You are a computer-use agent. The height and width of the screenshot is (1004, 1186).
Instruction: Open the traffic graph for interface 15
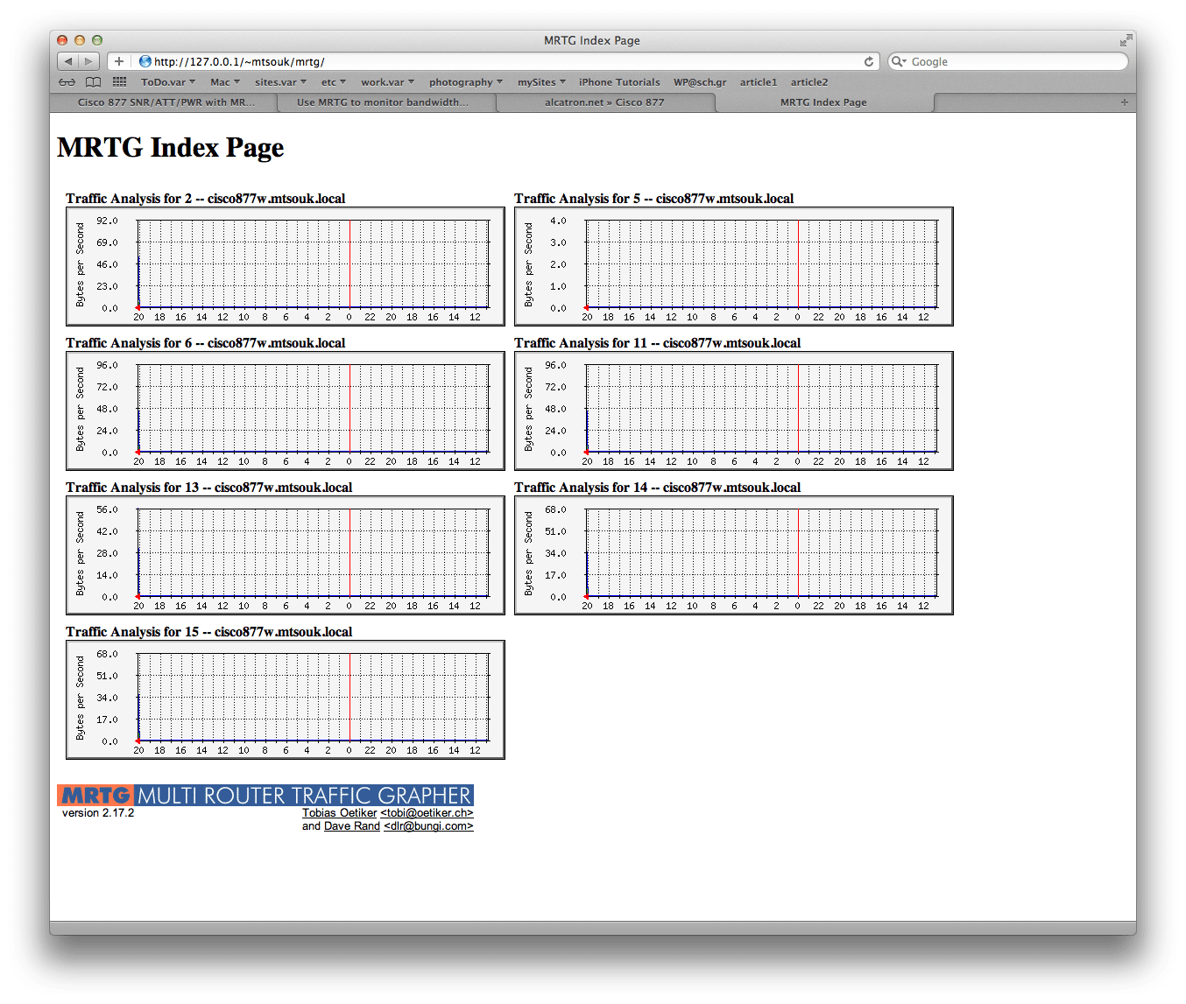pos(286,700)
